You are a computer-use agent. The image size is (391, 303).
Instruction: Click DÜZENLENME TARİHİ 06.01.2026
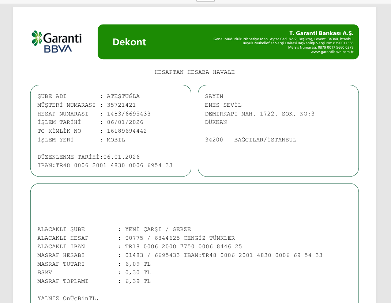(89, 157)
